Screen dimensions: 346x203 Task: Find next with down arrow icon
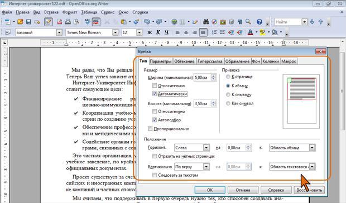[313, 22]
